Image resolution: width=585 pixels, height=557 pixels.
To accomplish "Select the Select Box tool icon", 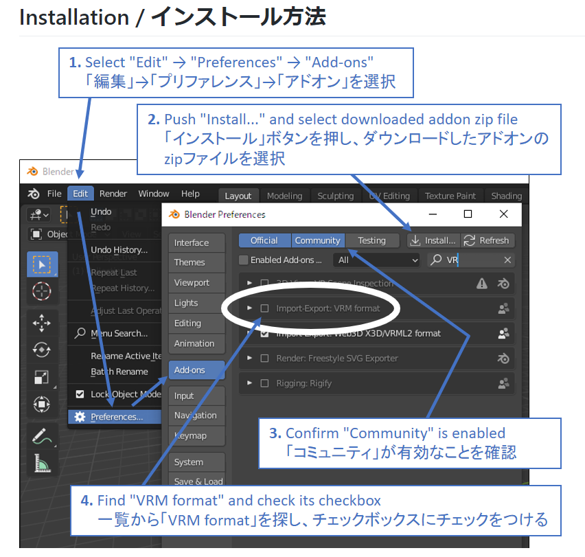I will coord(42,264).
